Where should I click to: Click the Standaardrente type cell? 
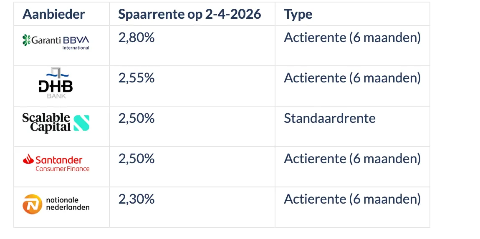(x=329, y=118)
